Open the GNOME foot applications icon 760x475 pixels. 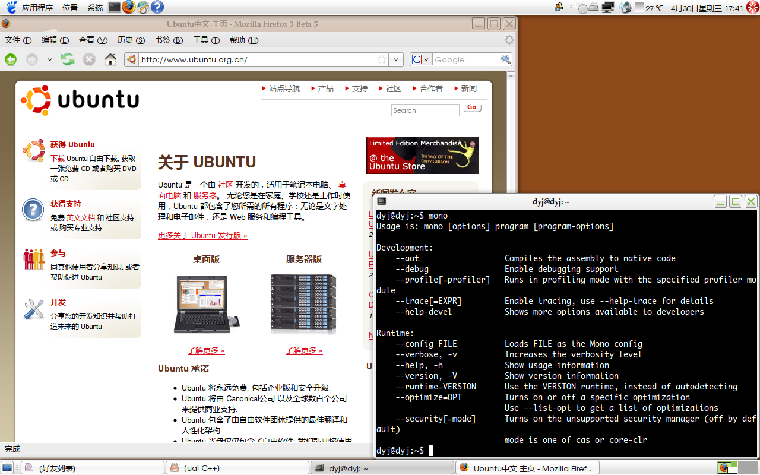pyautogui.click(x=11, y=7)
